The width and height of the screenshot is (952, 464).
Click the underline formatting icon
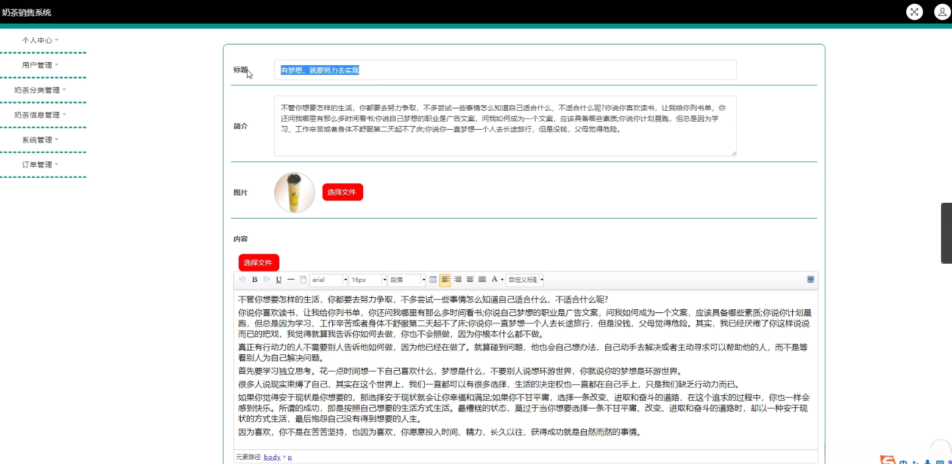coord(279,279)
